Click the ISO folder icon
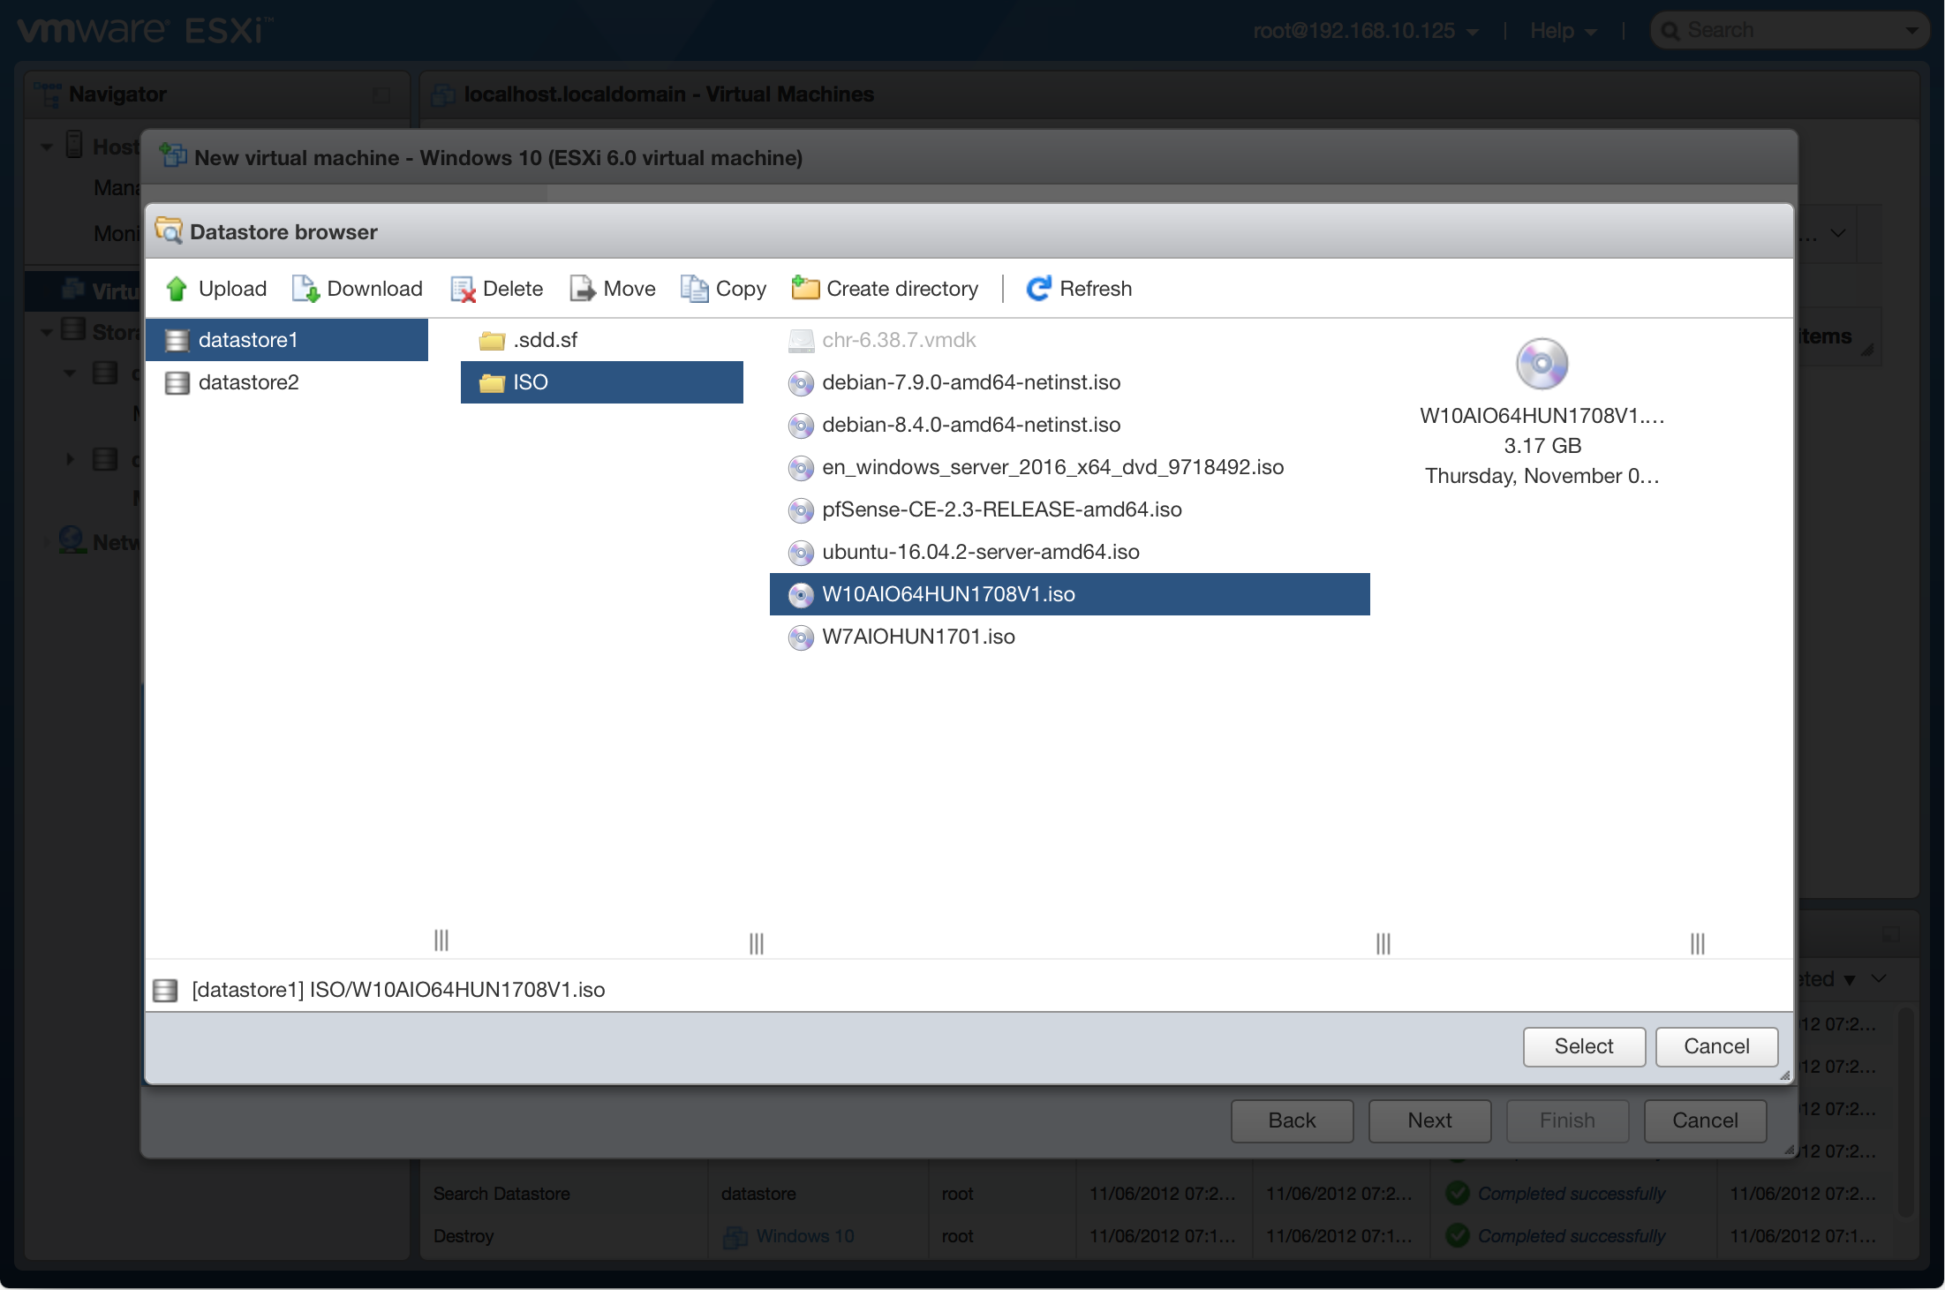 point(492,382)
